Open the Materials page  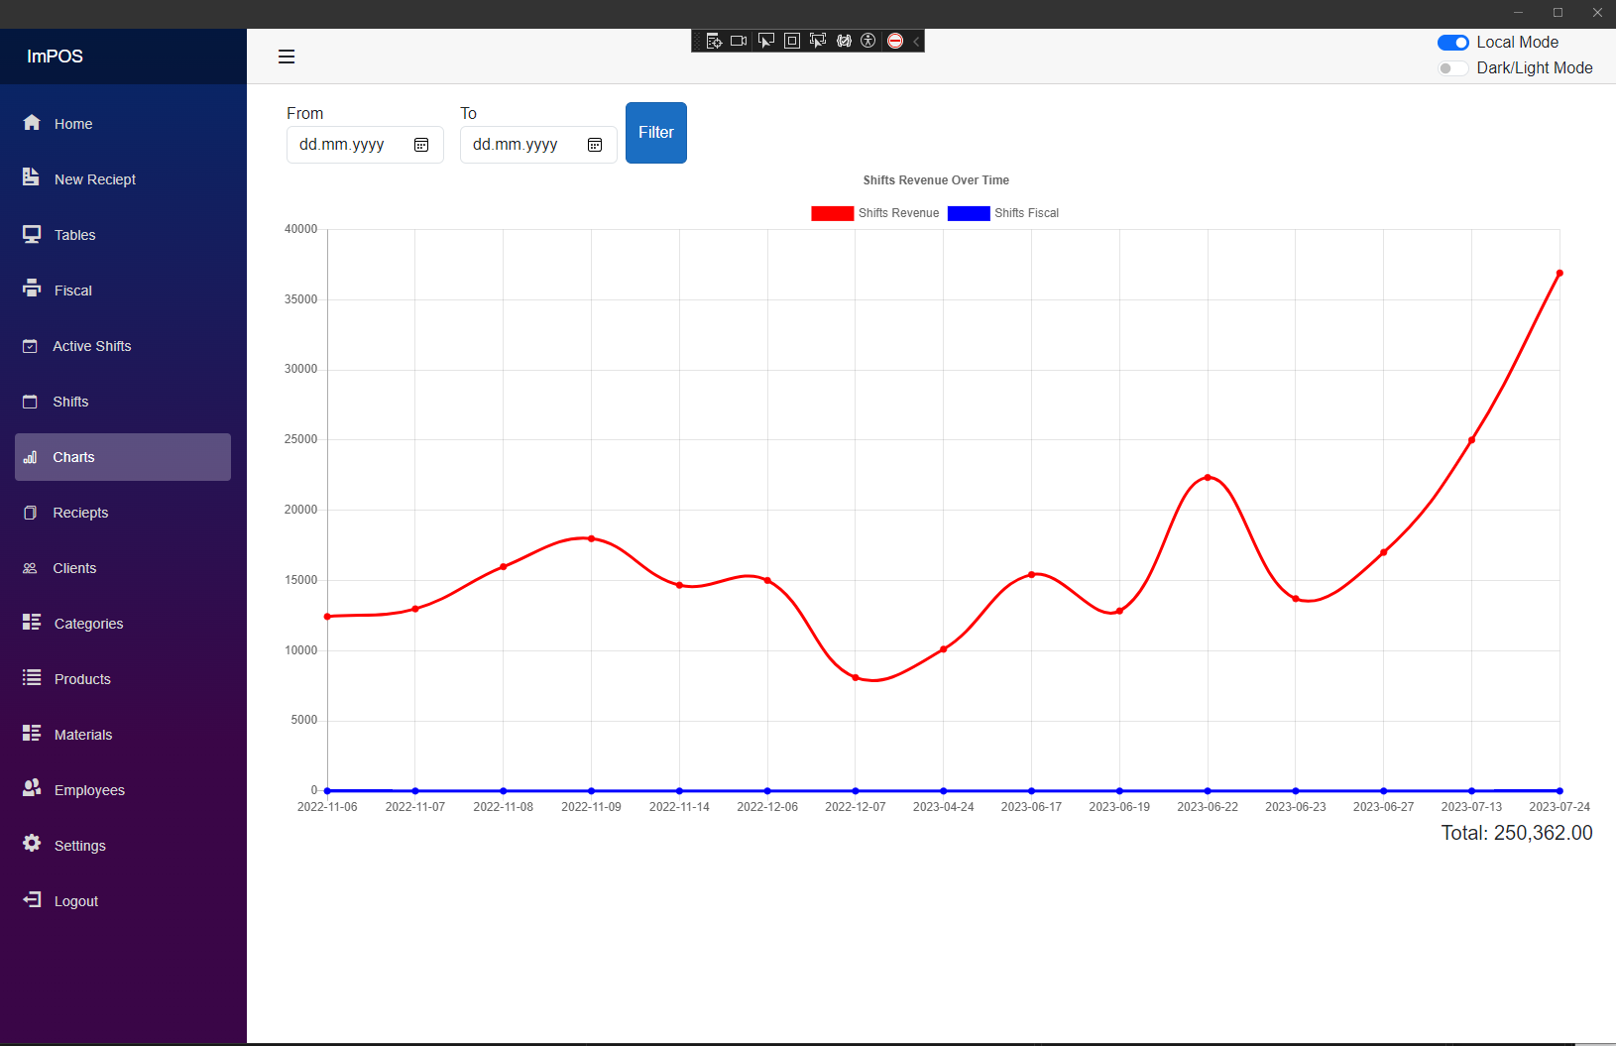tap(123, 735)
